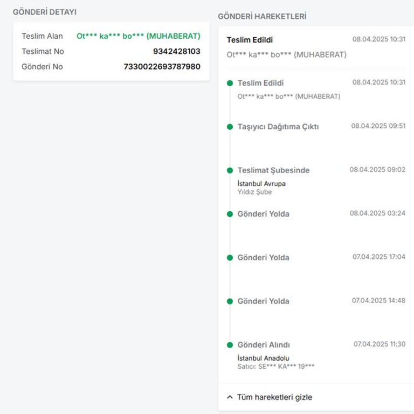414x414 pixels.
Task: Collapse movements via Tüm hareketleri gizle text
Action: click(274, 397)
